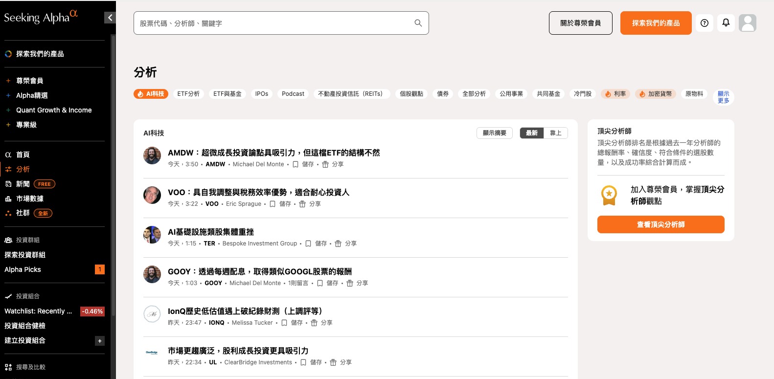Screen dimensions: 774x379
Task: Open 社群 in the sidebar
Action: [23, 213]
